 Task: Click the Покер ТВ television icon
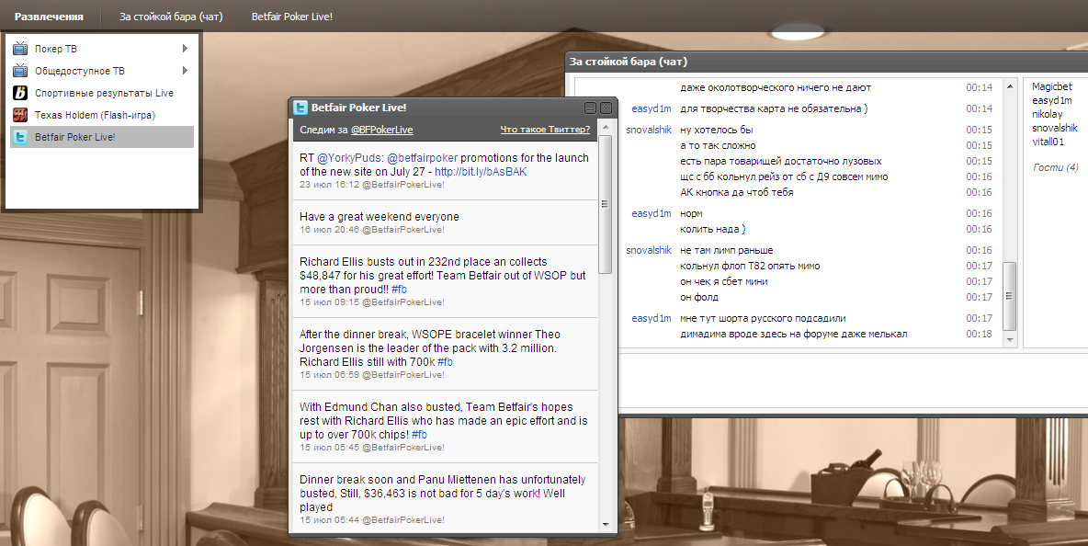pos(20,49)
